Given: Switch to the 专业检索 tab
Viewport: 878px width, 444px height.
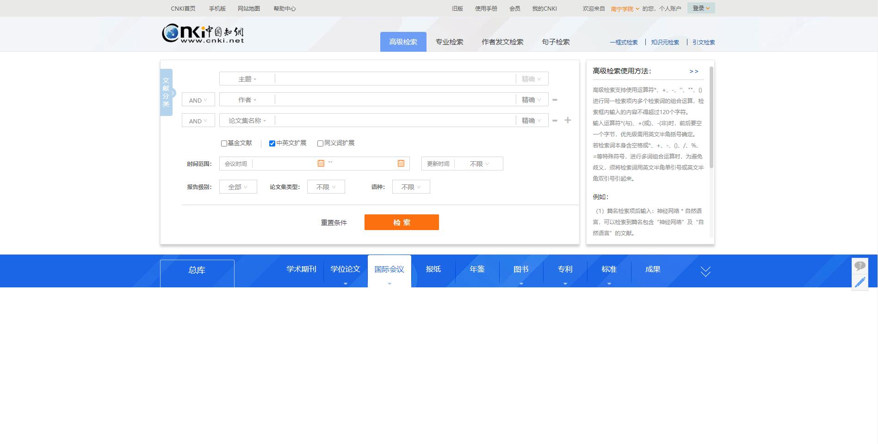Looking at the screenshot, I should (449, 42).
